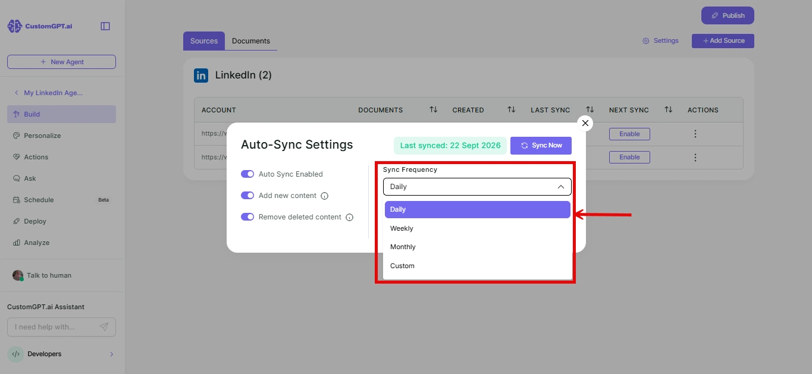Close the Auto-Sync Settings dialog

[x=585, y=123]
